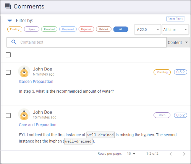Toggle the select-all comments checkbox

(8, 55)
